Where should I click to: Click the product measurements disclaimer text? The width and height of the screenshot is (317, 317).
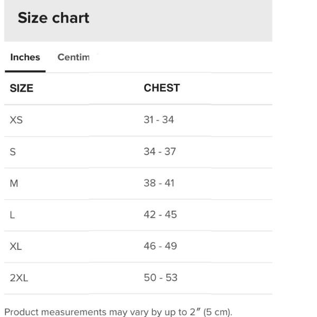[118, 312]
